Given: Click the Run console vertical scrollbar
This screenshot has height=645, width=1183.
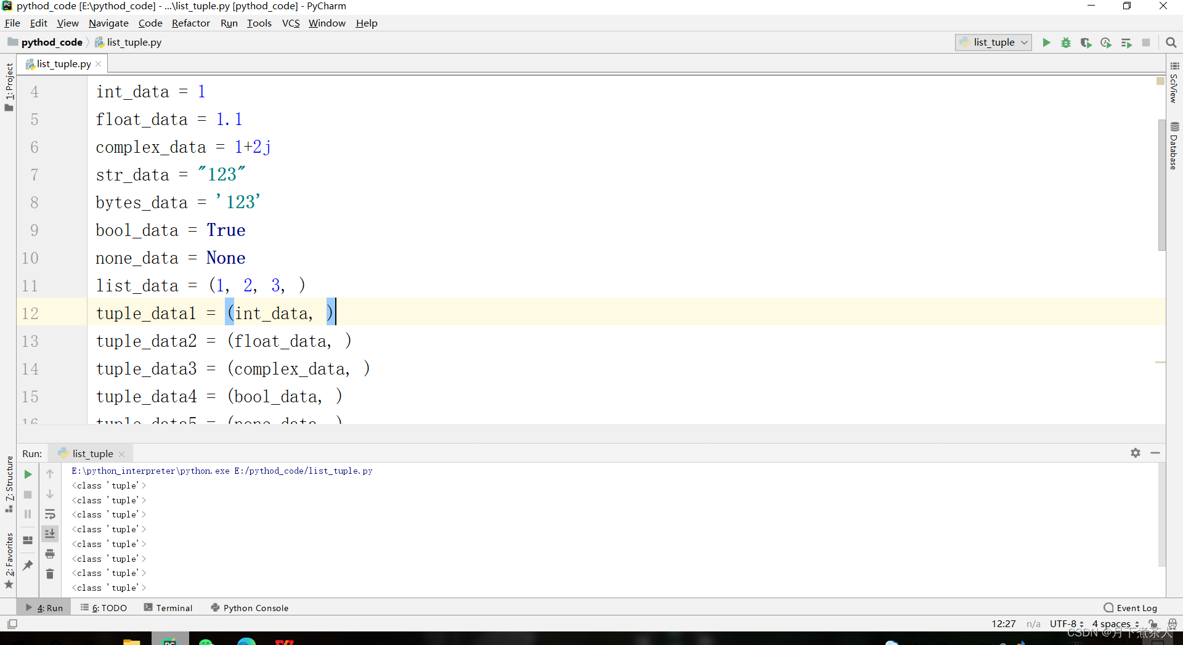Looking at the screenshot, I should coord(1161,516).
